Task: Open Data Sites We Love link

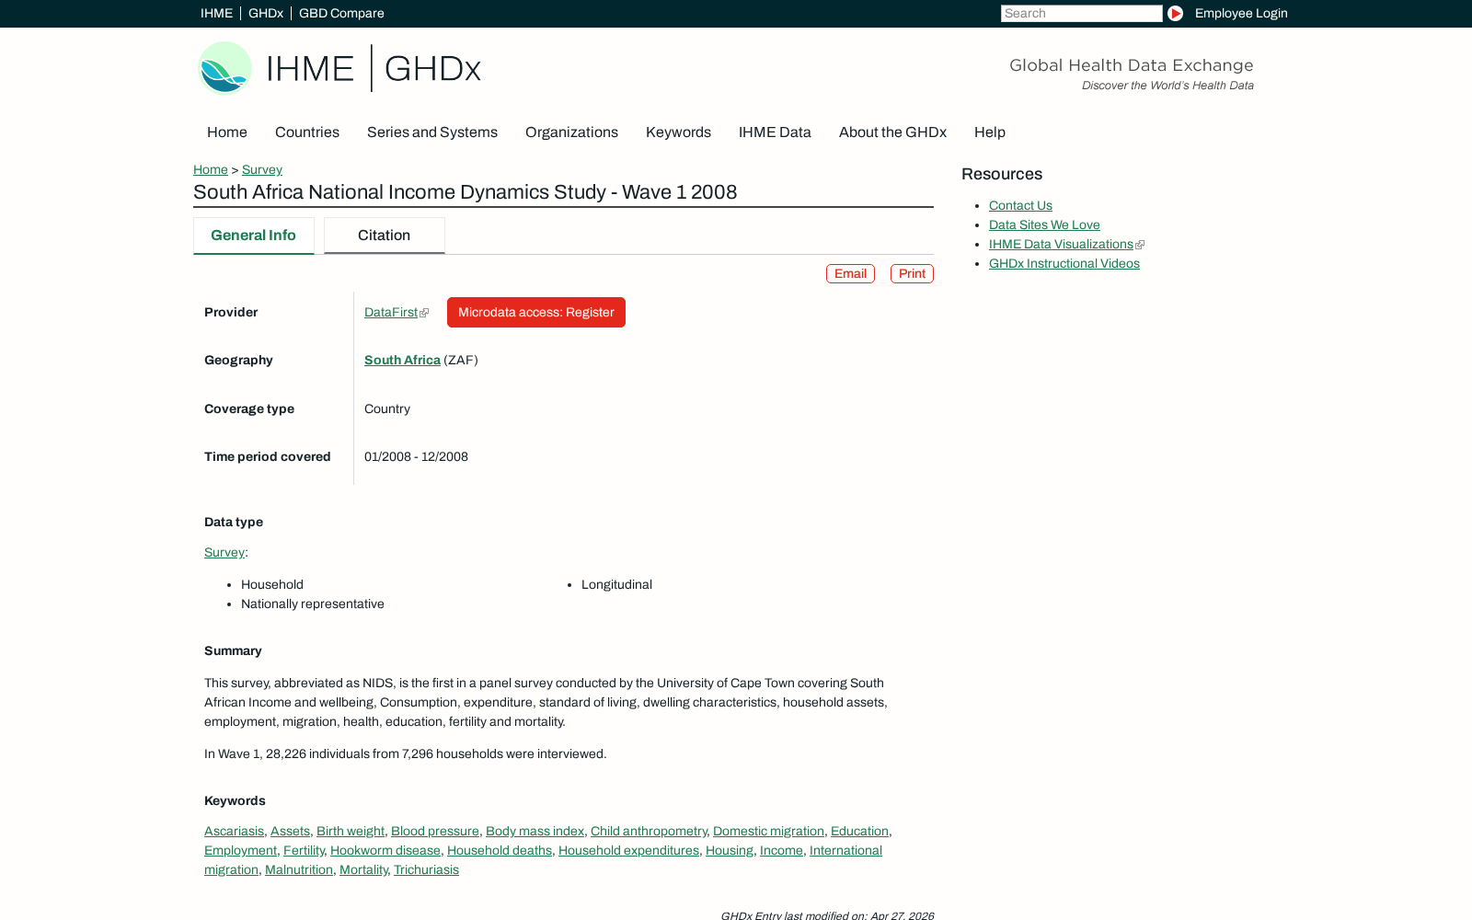Action: pos(1044,225)
